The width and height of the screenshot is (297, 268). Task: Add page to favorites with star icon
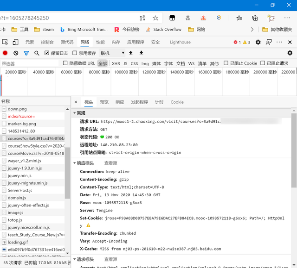tap(155, 18)
